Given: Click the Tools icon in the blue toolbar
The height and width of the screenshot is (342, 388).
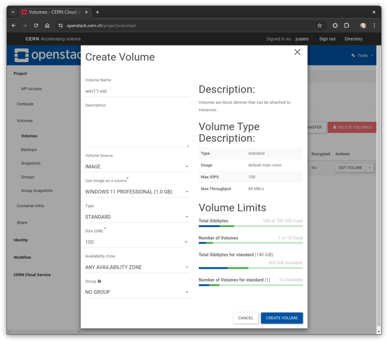Looking at the screenshot, I should pos(354,55).
